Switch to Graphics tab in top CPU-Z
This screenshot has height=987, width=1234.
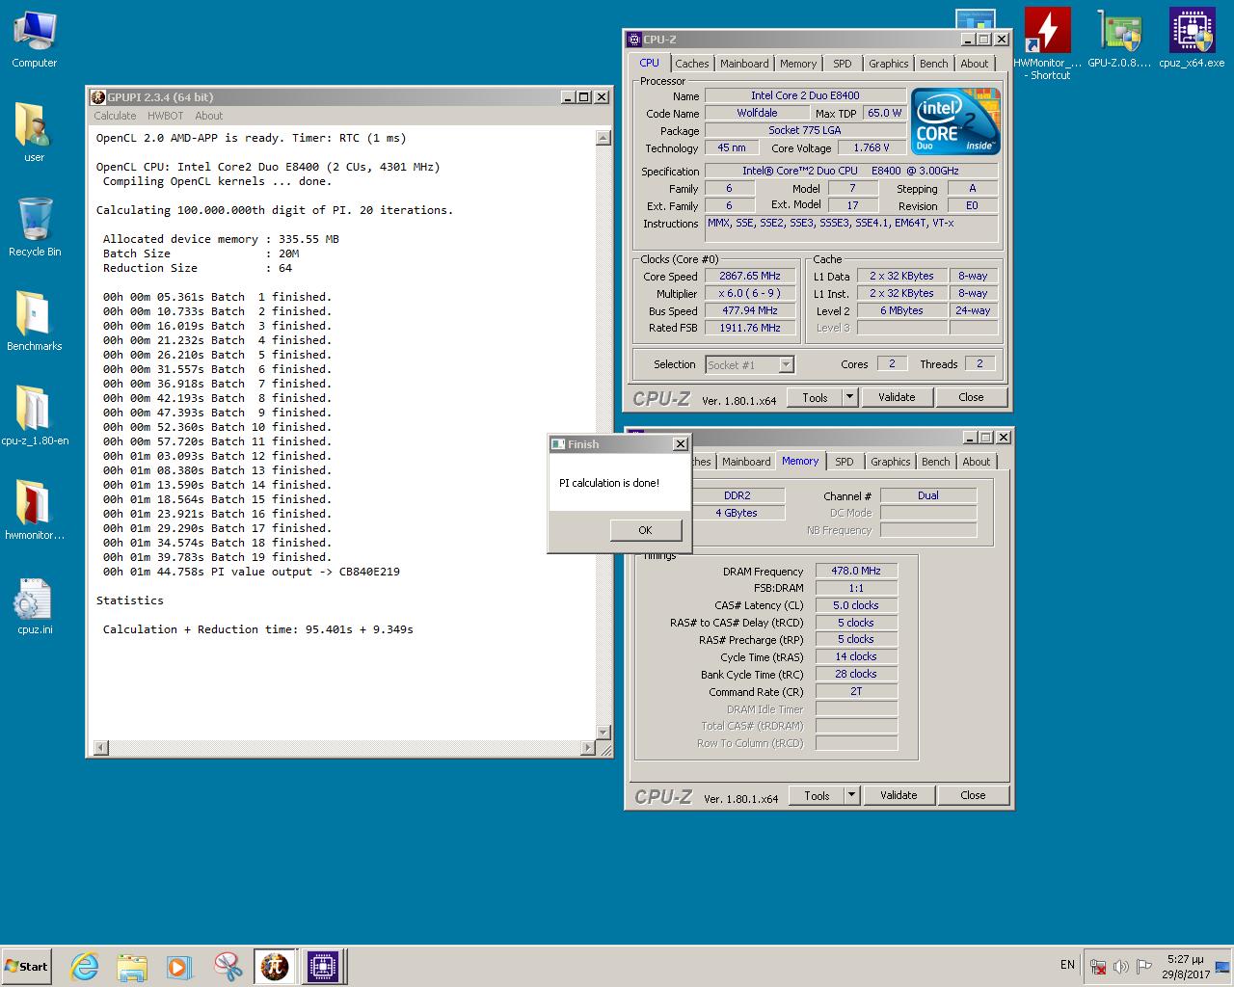(888, 64)
